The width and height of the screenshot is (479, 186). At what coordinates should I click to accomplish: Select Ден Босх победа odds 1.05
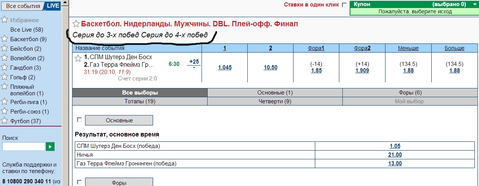(395, 146)
